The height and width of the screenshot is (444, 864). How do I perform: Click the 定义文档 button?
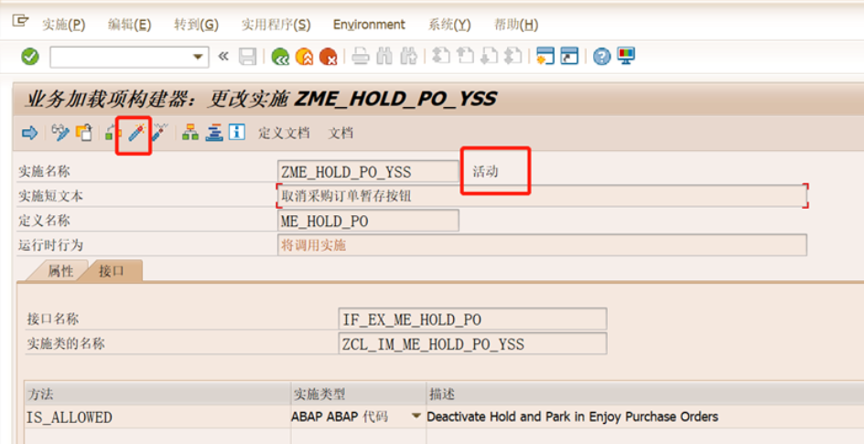point(284,134)
